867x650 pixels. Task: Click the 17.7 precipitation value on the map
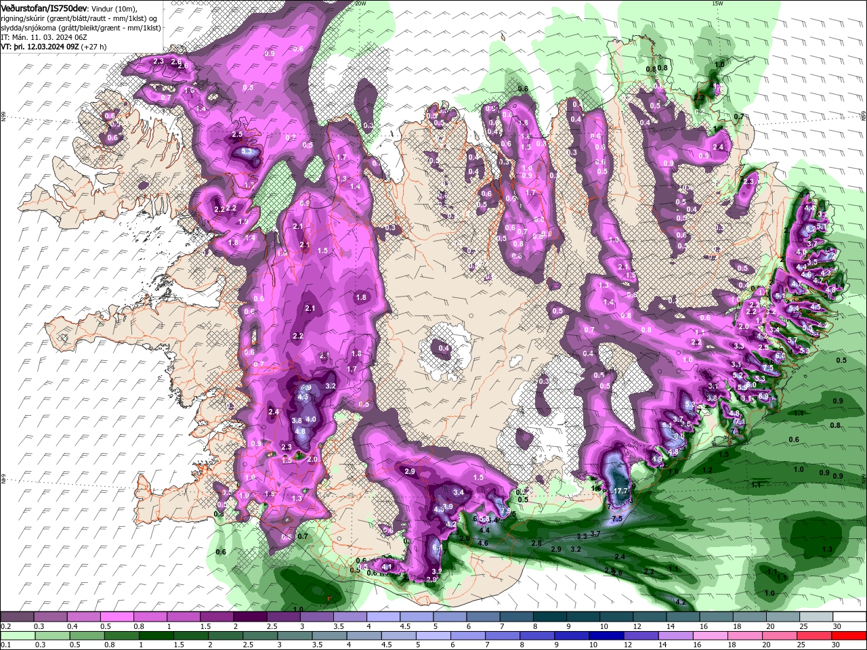coord(621,490)
